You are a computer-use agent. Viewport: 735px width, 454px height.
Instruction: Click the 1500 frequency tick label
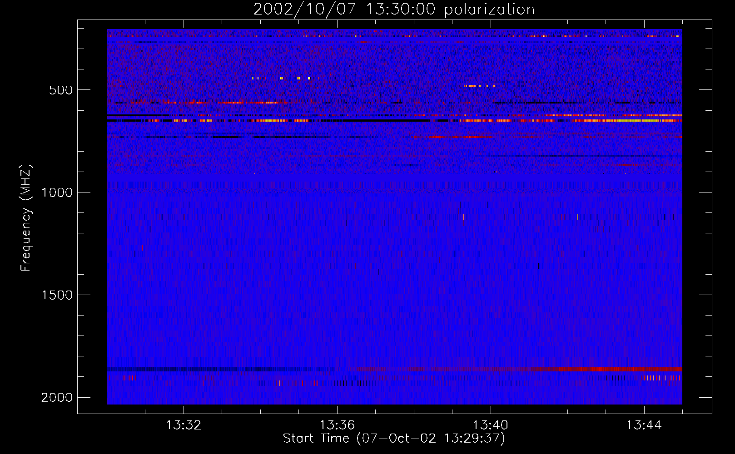click(x=57, y=295)
